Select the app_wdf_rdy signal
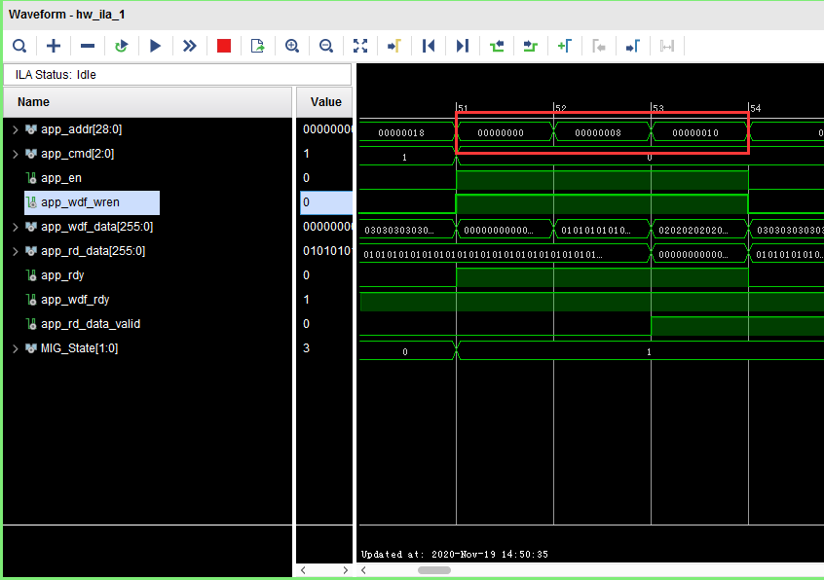The height and width of the screenshot is (580, 824). 75,300
